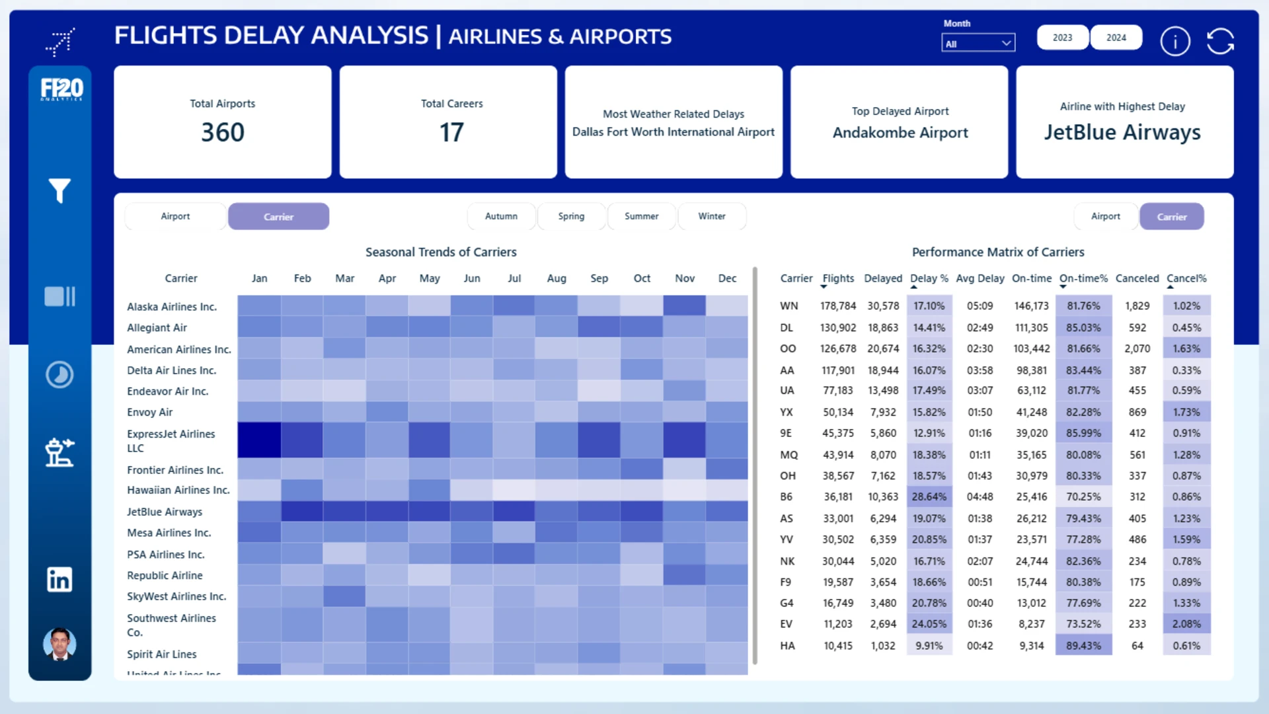Click the Dec month column header
The height and width of the screenshot is (714, 1269).
tap(727, 278)
